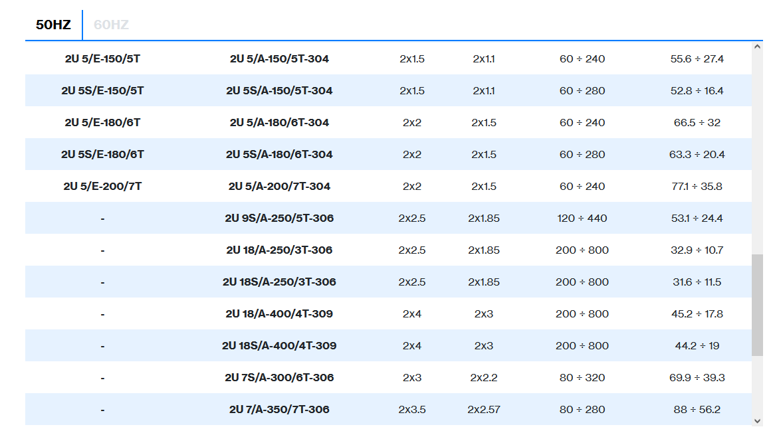Click 2U 18/A-400/4T-309 model
Image resolution: width=779 pixels, height=437 pixels.
pyautogui.click(x=279, y=313)
